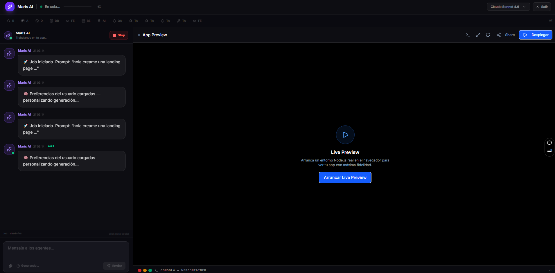The height and width of the screenshot is (273, 555).
Task: Select the DB database agent step
Action: pyautogui.click(x=54, y=21)
